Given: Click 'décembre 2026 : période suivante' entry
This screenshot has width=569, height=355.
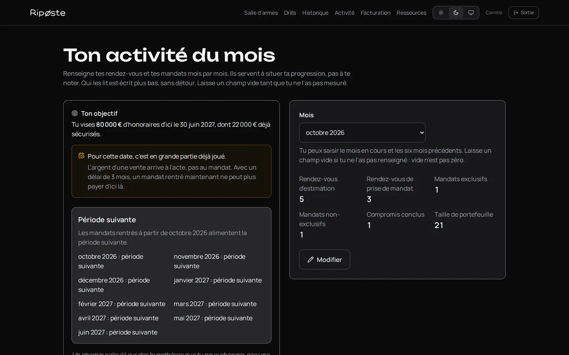Looking at the screenshot, I should click(x=114, y=285).
